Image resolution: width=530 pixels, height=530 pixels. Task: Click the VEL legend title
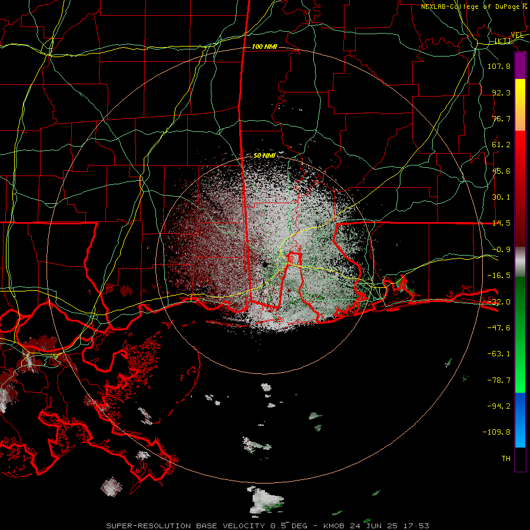(518, 35)
